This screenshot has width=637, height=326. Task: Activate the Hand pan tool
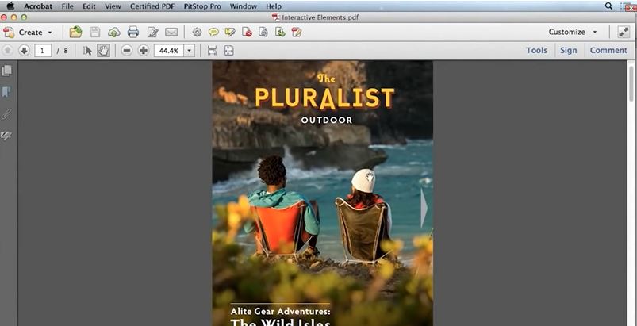[x=103, y=50]
